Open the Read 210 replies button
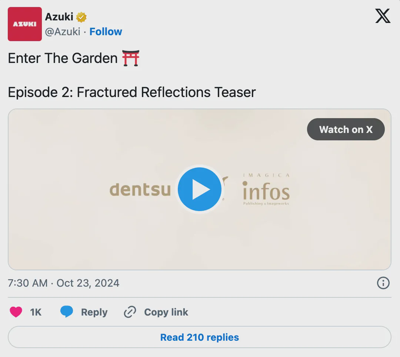The image size is (400, 357). (x=200, y=337)
